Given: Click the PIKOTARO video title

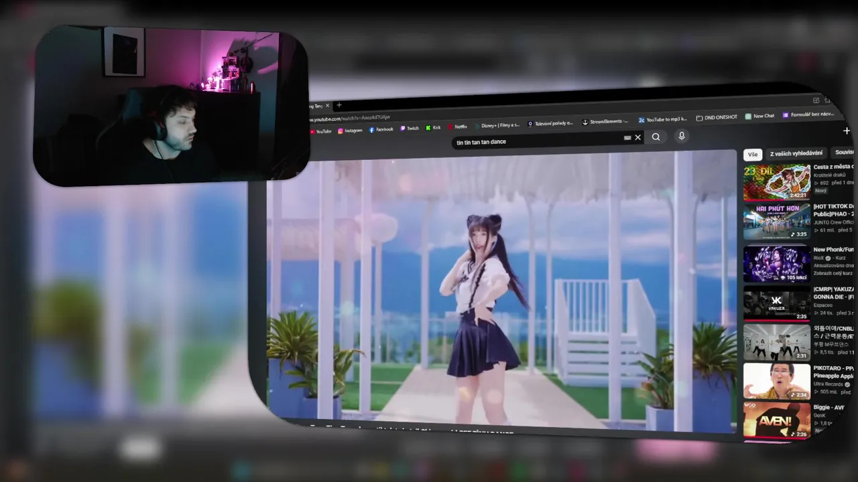Looking at the screenshot, I should [x=835, y=372].
